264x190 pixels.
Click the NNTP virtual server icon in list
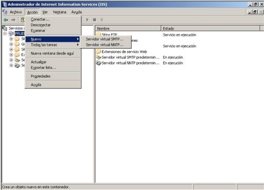pyautogui.click(x=99, y=63)
